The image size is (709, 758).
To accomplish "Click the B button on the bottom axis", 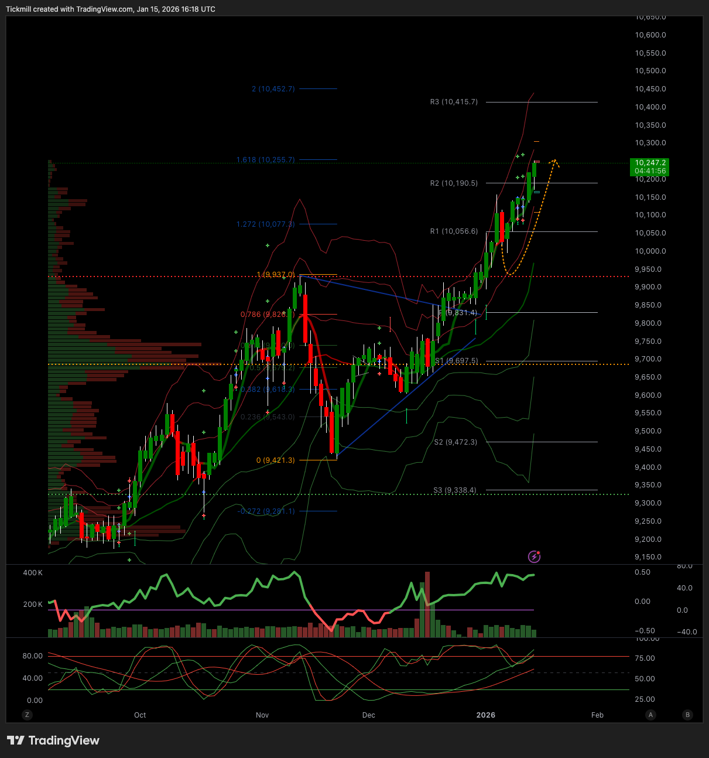I will tap(687, 715).
